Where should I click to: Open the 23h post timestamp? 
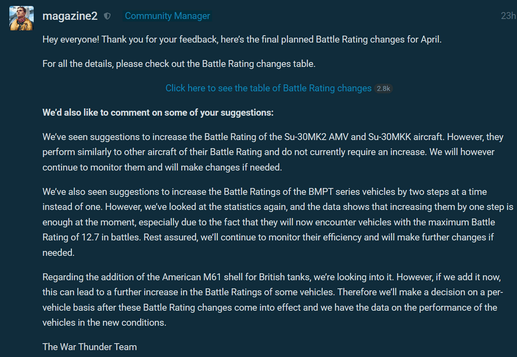pyautogui.click(x=508, y=16)
